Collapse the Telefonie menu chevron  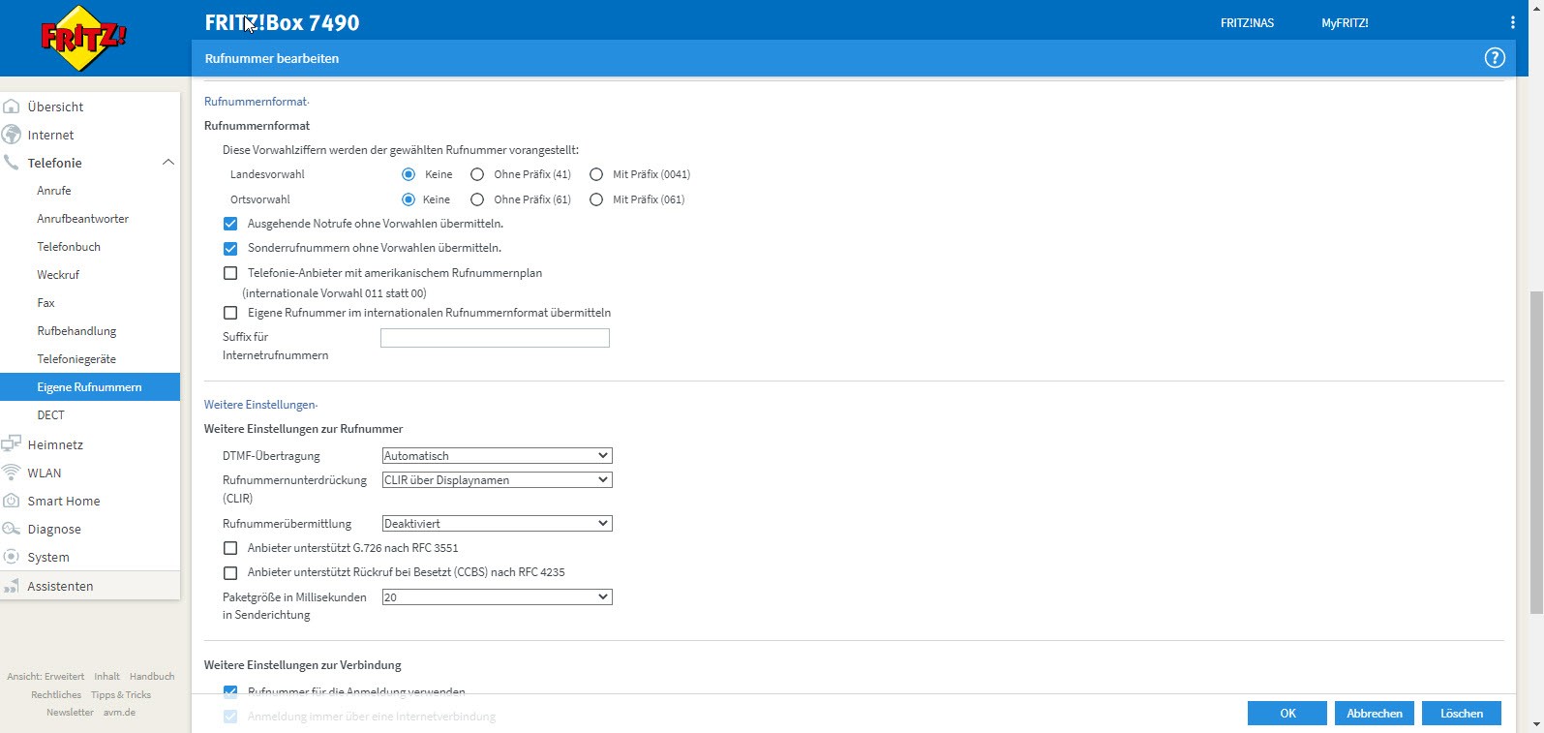[167, 163]
